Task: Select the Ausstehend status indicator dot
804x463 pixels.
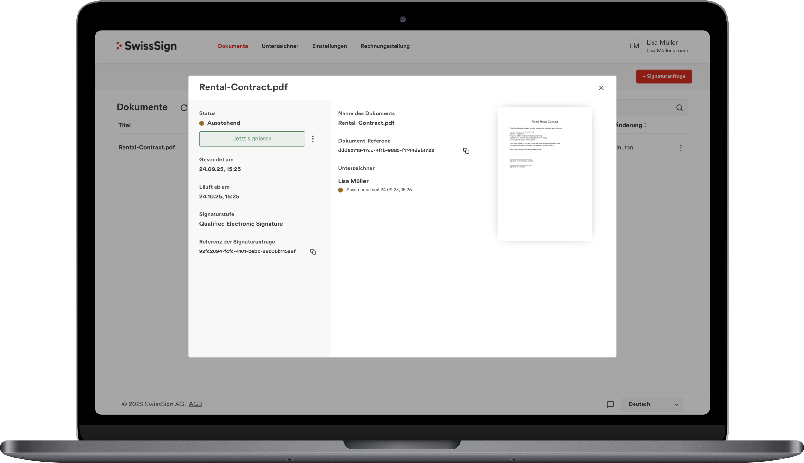Action: pos(202,123)
